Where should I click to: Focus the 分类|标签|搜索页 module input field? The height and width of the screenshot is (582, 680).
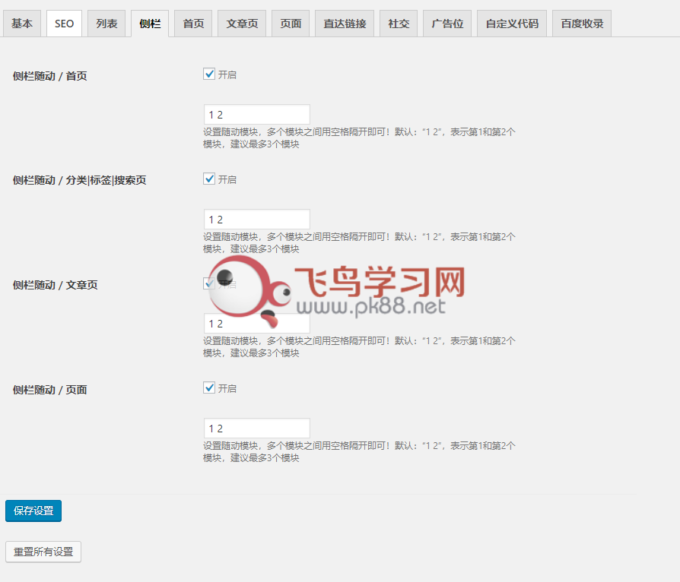tap(256, 220)
